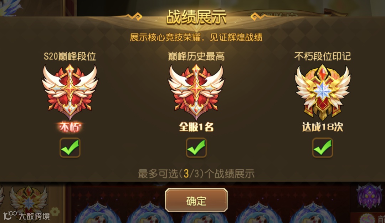Screen dimensions: 385x223
Task: Click the S20巅峰段位 heading label
Action: click(x=70, y=56)
